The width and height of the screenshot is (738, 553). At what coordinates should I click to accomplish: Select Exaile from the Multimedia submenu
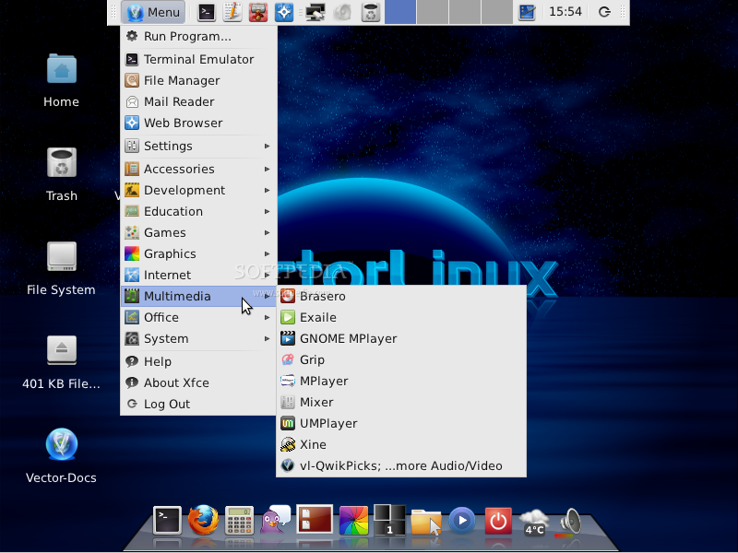click(318, 317)
